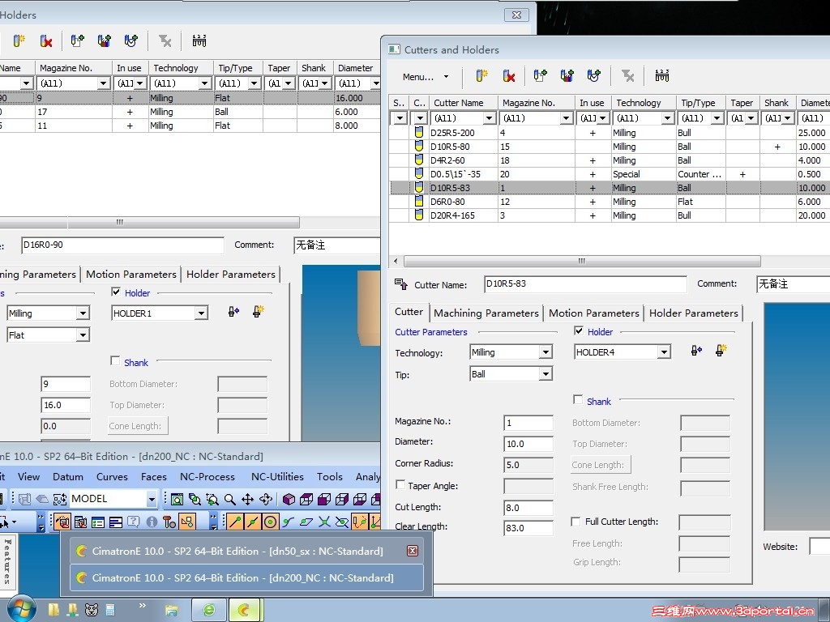Click the Technology column header in the front window

coord(644,103)
